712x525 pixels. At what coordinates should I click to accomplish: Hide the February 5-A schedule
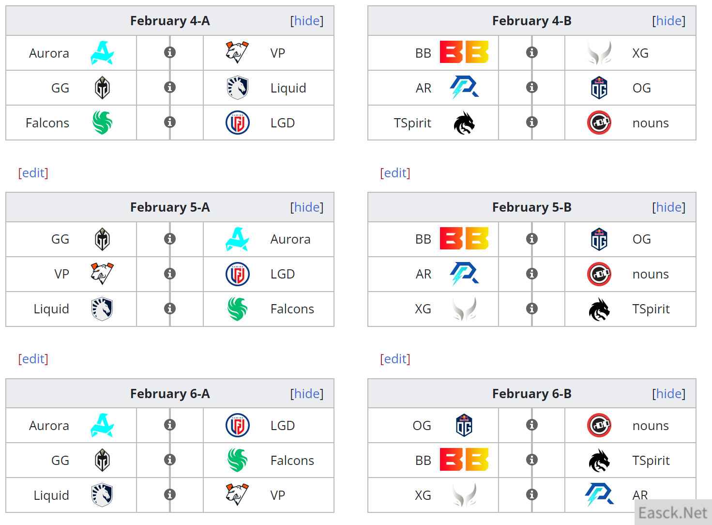[x=307, y=207]
